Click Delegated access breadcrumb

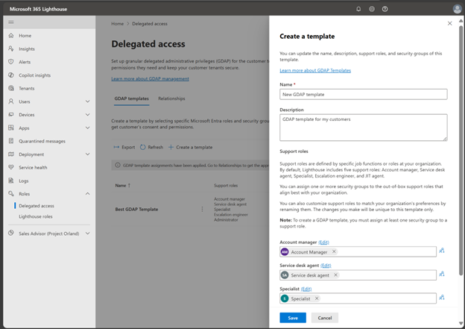(150, 24)
